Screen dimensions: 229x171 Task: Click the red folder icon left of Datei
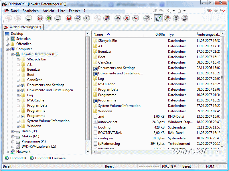7,11
